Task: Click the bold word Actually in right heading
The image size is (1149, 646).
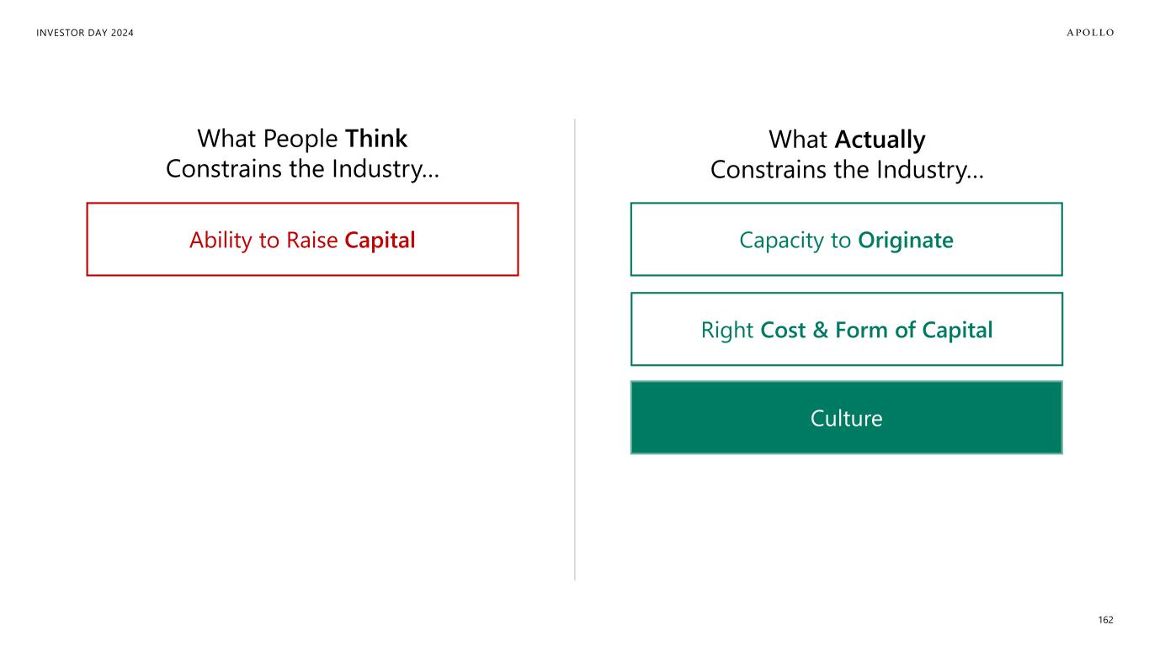Action: [880, 140]
